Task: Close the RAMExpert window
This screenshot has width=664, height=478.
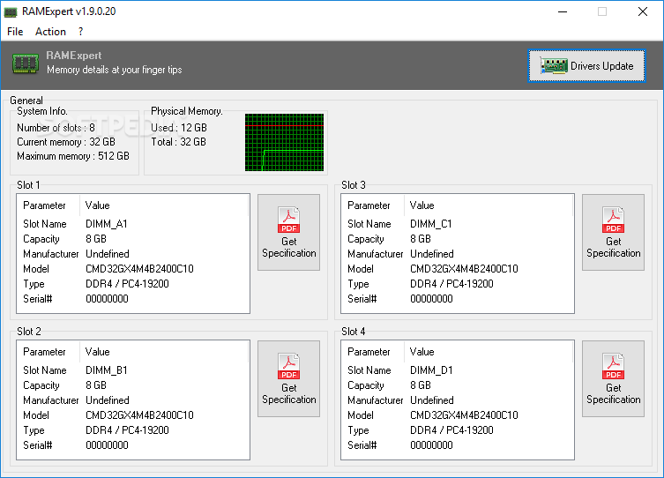Action: point(643,11)
